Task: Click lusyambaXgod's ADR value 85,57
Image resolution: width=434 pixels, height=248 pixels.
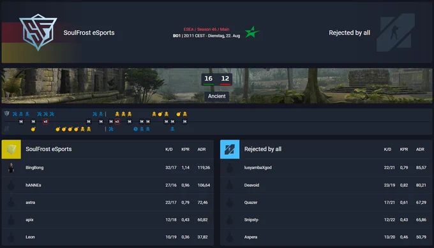Action: 421,168
